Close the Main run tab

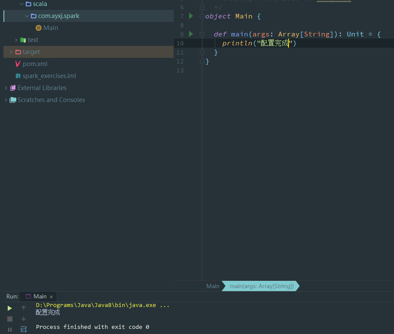tap(51, 297)
